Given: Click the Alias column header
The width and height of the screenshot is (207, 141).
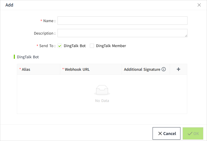Looking at the screenshot, I should click(x=26, y=69).
